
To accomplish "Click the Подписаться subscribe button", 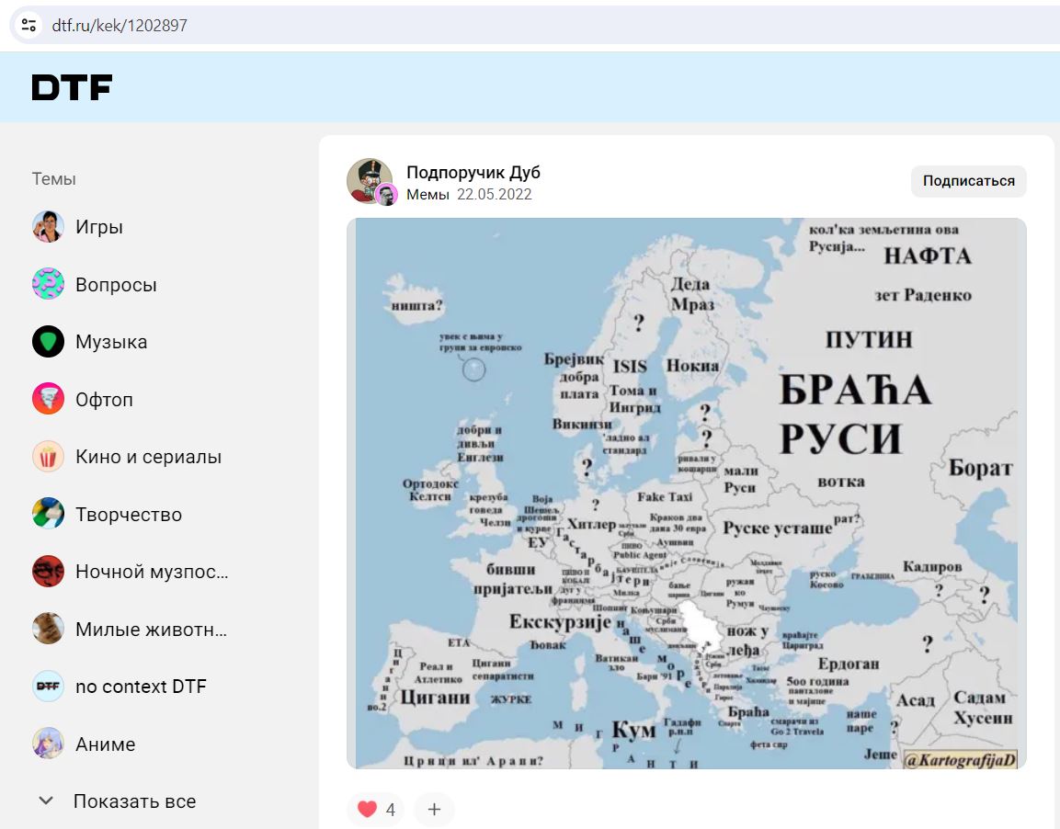I will coord(969,181).
